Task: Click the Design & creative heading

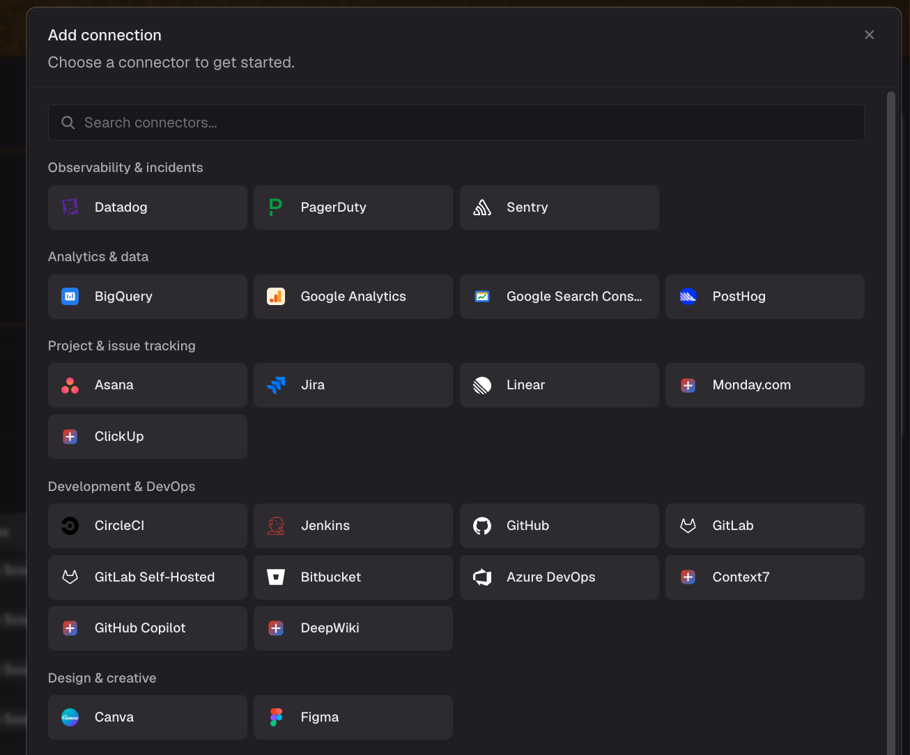Action: (x=102, y=678)
